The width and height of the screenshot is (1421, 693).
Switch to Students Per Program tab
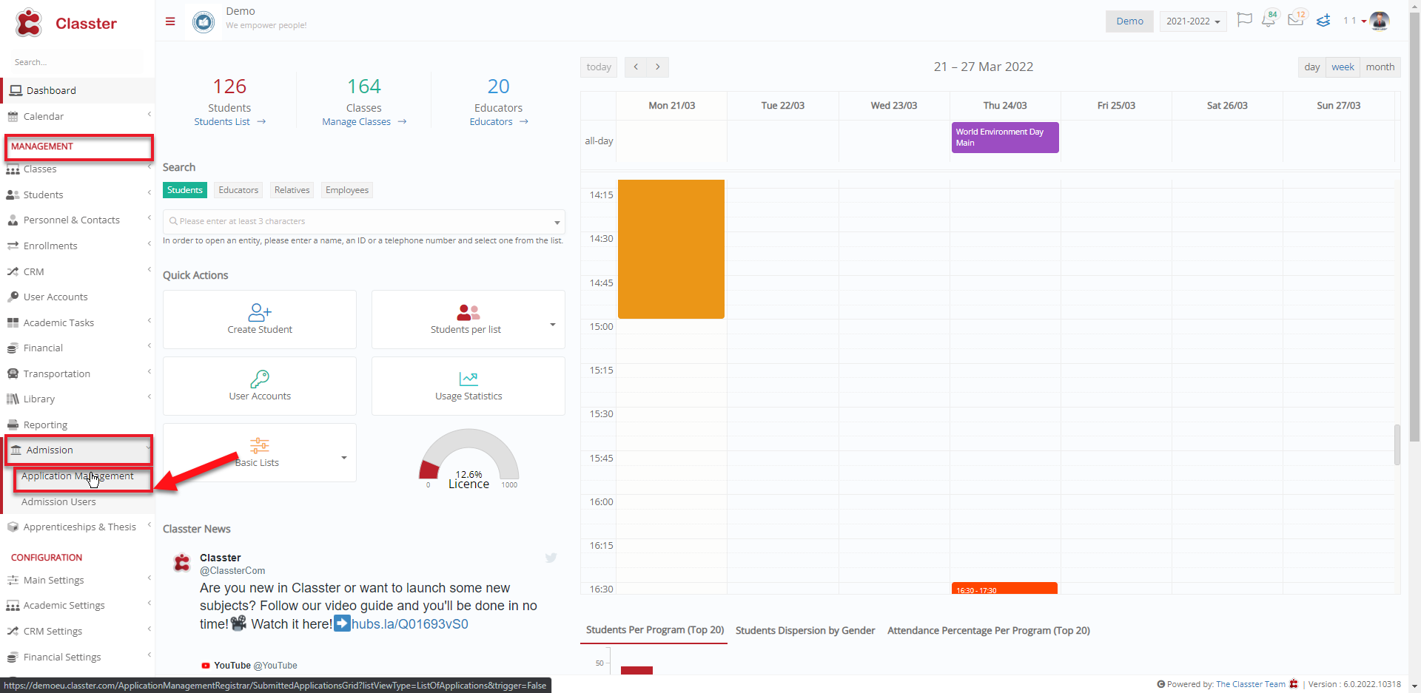coord(655,630)
